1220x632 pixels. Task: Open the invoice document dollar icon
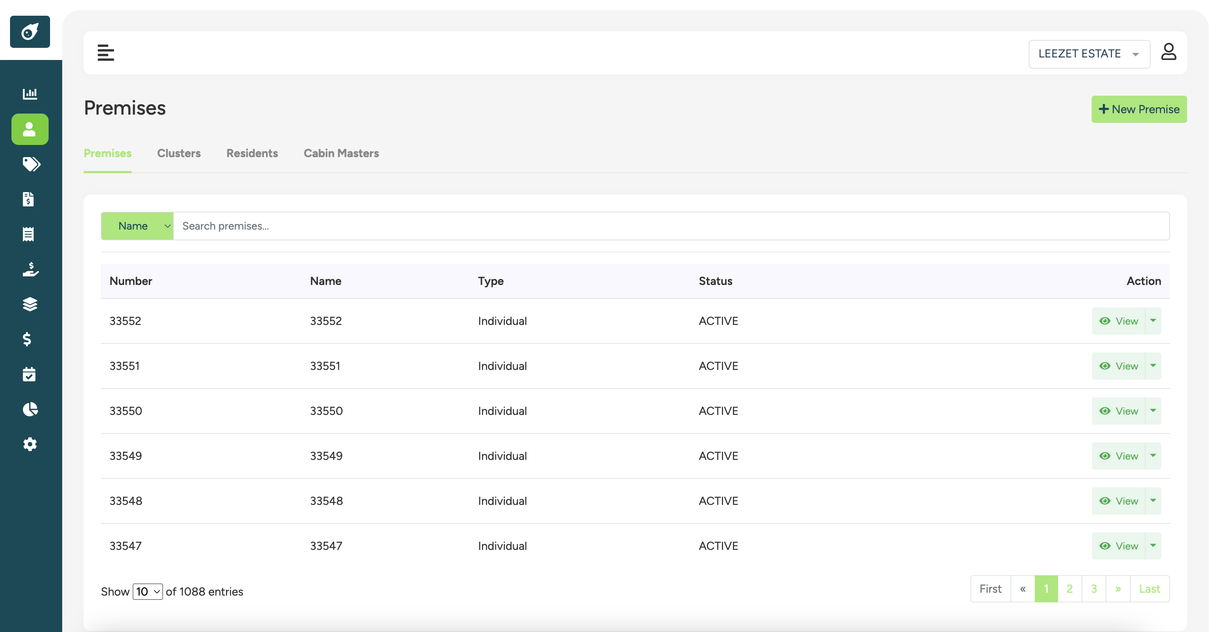point(28,199)
